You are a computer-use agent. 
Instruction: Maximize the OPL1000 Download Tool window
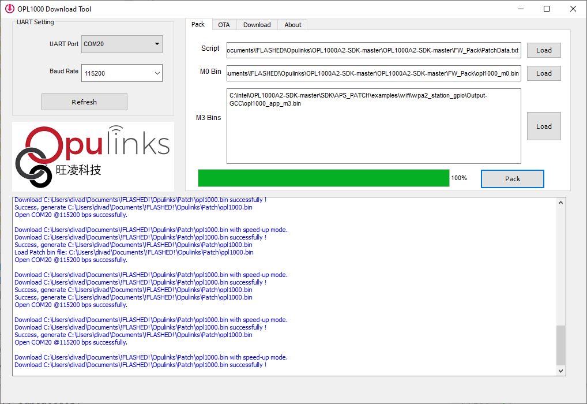pyautogui.click(x=547, y=9)
